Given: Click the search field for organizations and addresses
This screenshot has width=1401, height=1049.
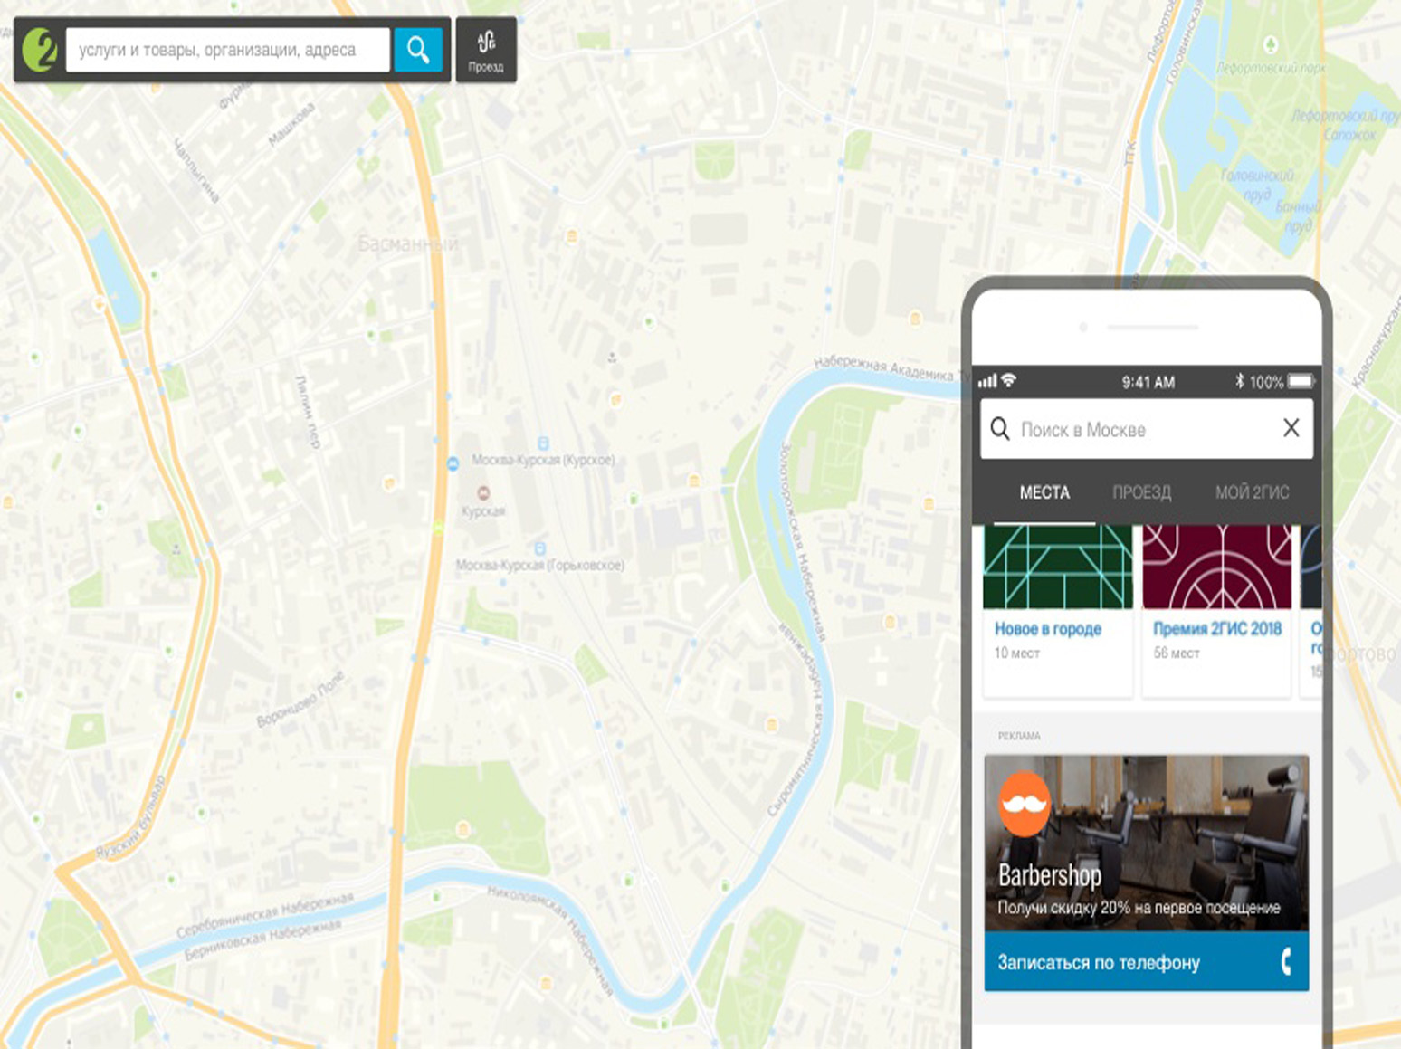Looking at the screenshot, I should (227, 50).
